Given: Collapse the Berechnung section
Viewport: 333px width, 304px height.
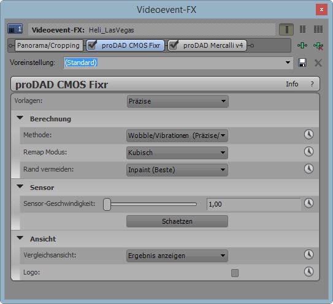Looking at the screenshot, I should (20, 118).
